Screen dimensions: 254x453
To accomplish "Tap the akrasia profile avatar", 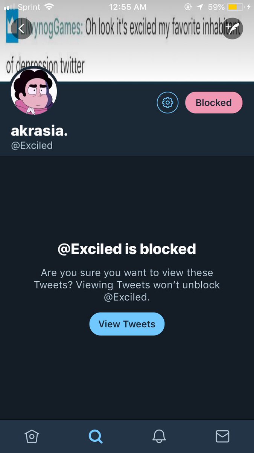I will pos(34,91).
